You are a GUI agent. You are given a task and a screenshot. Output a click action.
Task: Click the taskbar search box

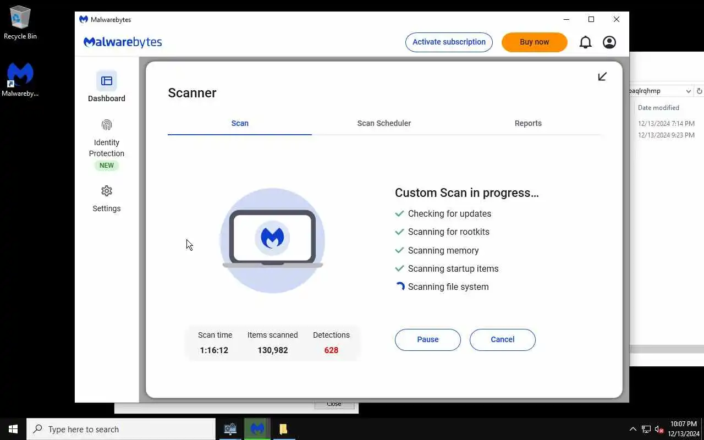121,429
